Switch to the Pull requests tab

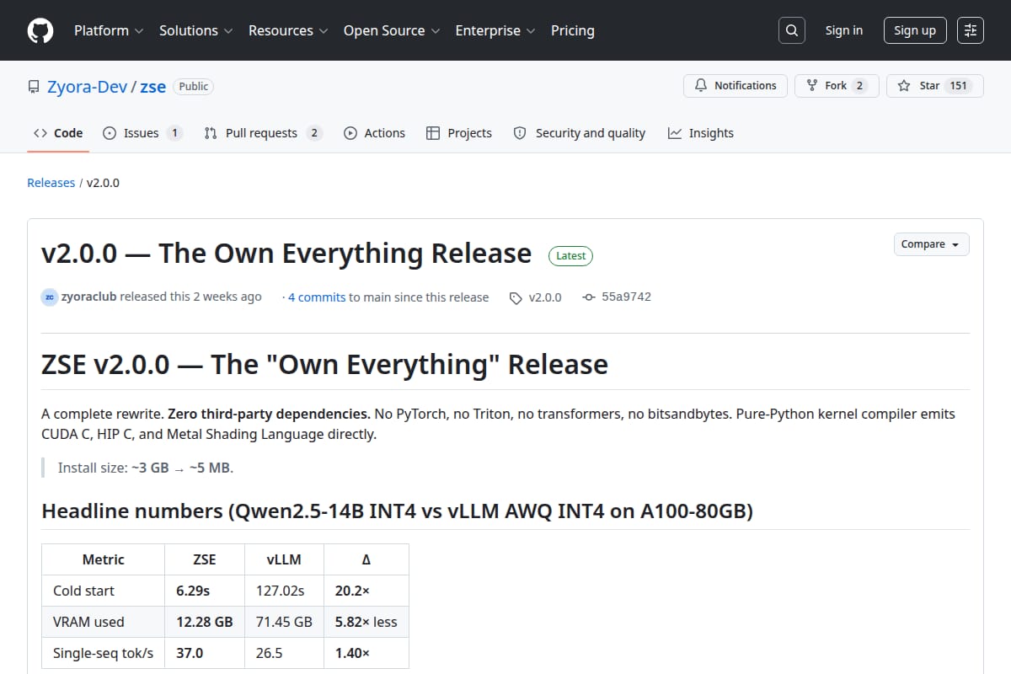[263, 133]
